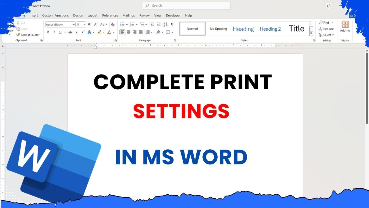
Task: Toggle Underline formatting
Action: coord(60,32)
